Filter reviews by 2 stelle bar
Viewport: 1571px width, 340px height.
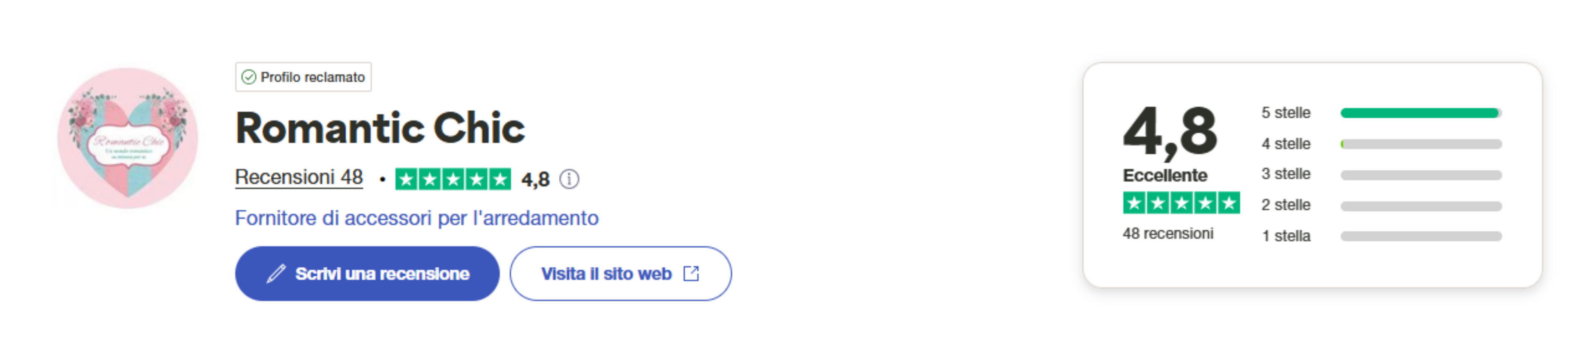pyautogui.click(x=1420, y=206)
